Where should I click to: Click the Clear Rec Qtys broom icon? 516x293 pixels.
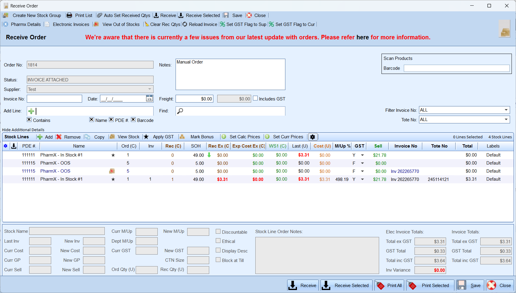click(x=147, y=24)
